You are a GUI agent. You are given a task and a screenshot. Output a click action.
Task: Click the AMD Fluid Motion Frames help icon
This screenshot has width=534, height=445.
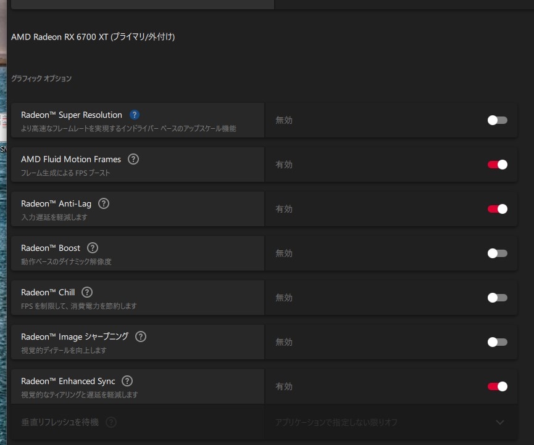pos(133,159)
